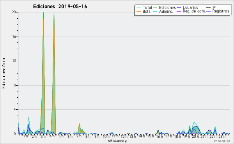This screenshot has height=144, width=234.
Task: Click the y-axis value 16
Action: [x=14, y=37]
